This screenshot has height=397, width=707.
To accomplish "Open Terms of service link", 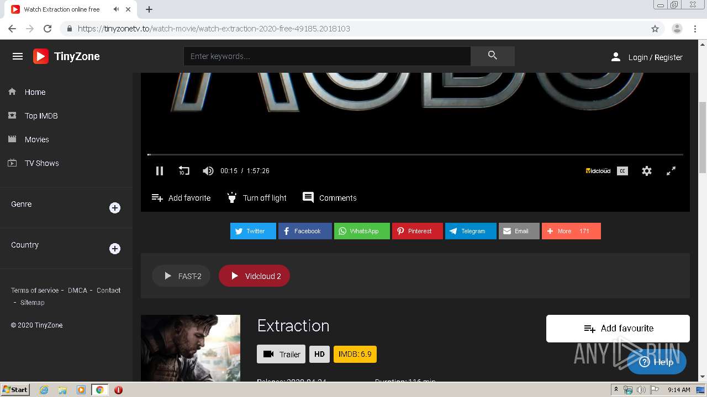I will point(35,290).
